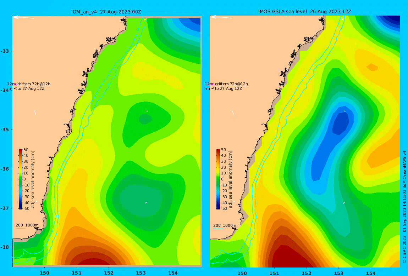
Task: Click the 0 tick on OM_an_v4 color bar
Action: 25,179
